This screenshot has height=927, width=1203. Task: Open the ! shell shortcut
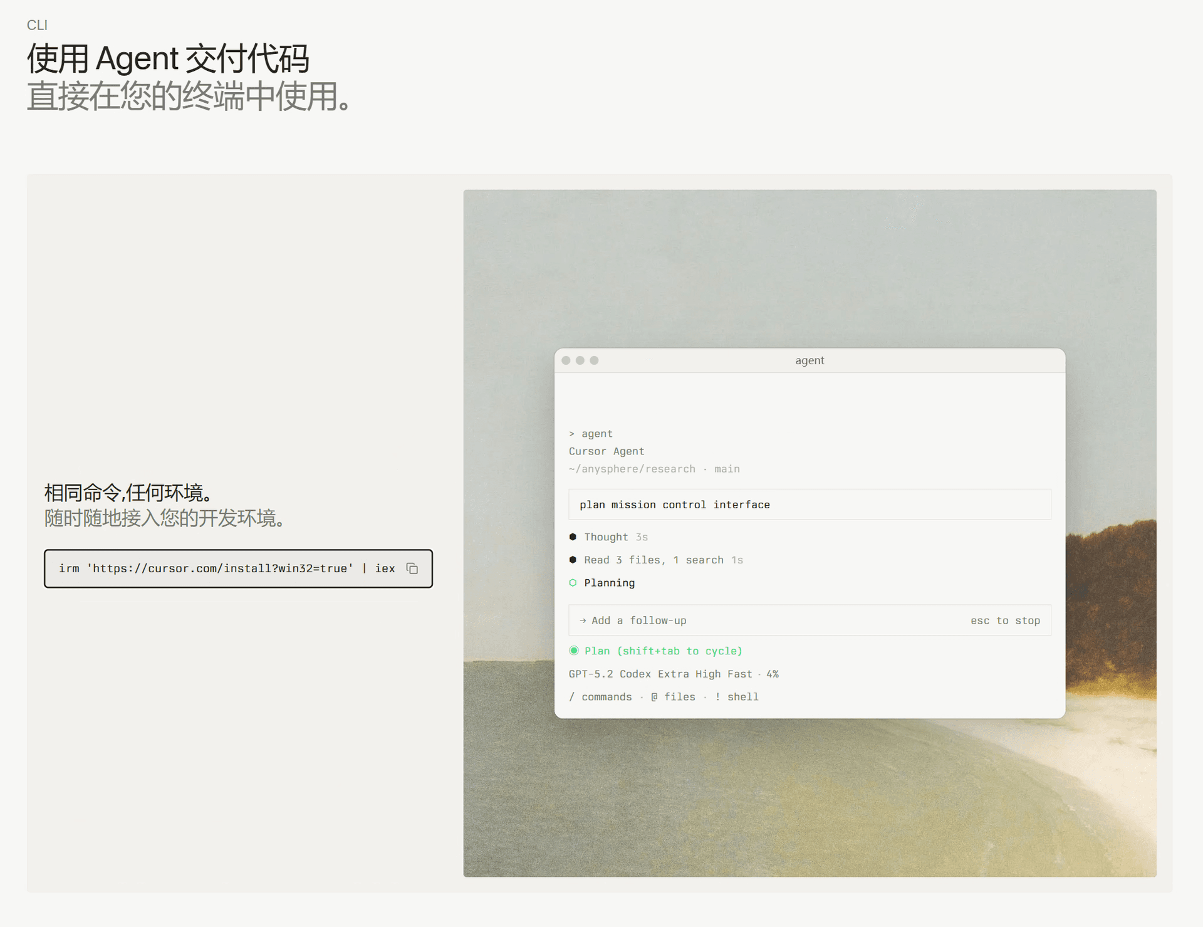pyautogui.click(x=737, y=696)
